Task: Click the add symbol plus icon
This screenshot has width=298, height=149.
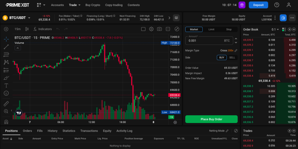Action: click(6, 29)
